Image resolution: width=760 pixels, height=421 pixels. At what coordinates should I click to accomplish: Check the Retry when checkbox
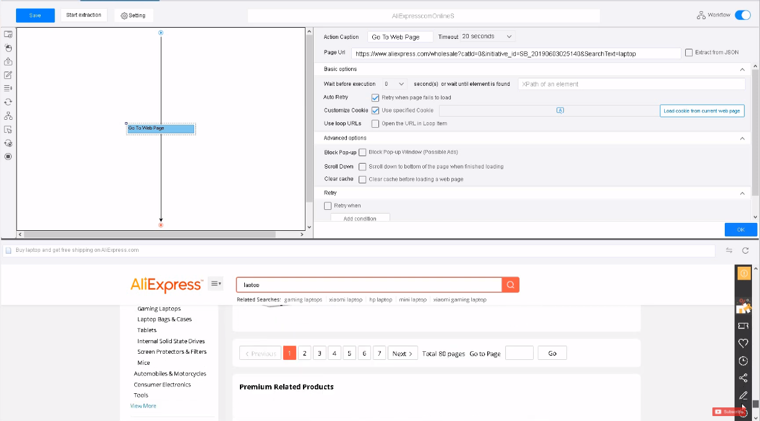[x=328, y=206]
